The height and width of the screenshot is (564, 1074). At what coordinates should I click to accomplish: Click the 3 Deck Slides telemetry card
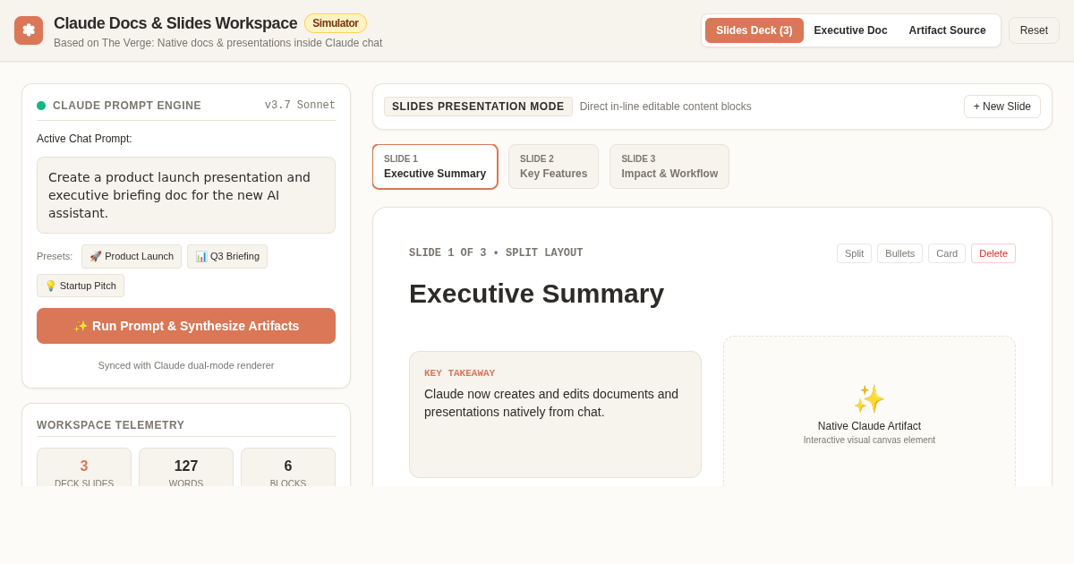[x=84, y=467]
